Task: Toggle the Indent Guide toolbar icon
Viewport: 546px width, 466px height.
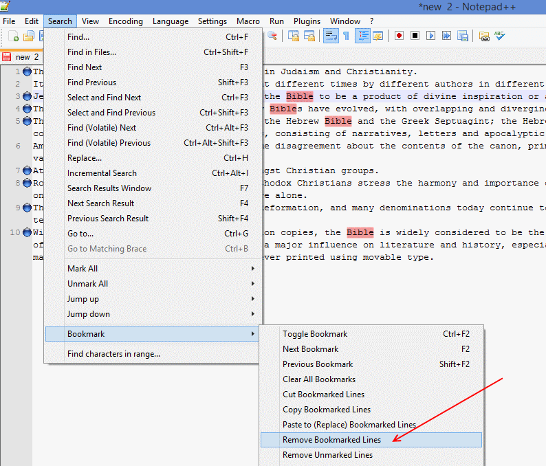Action: [x=362, y=36]
